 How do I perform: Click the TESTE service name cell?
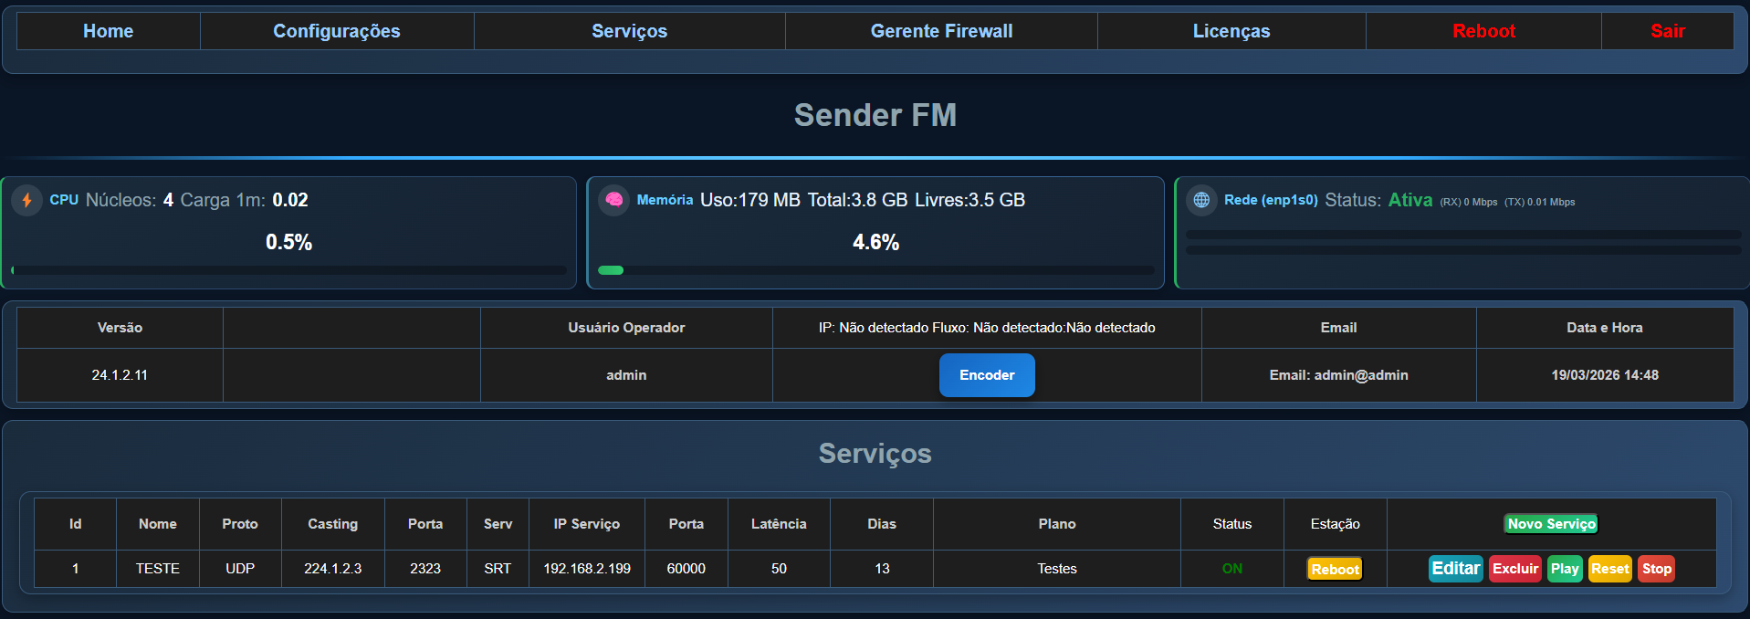158,569
